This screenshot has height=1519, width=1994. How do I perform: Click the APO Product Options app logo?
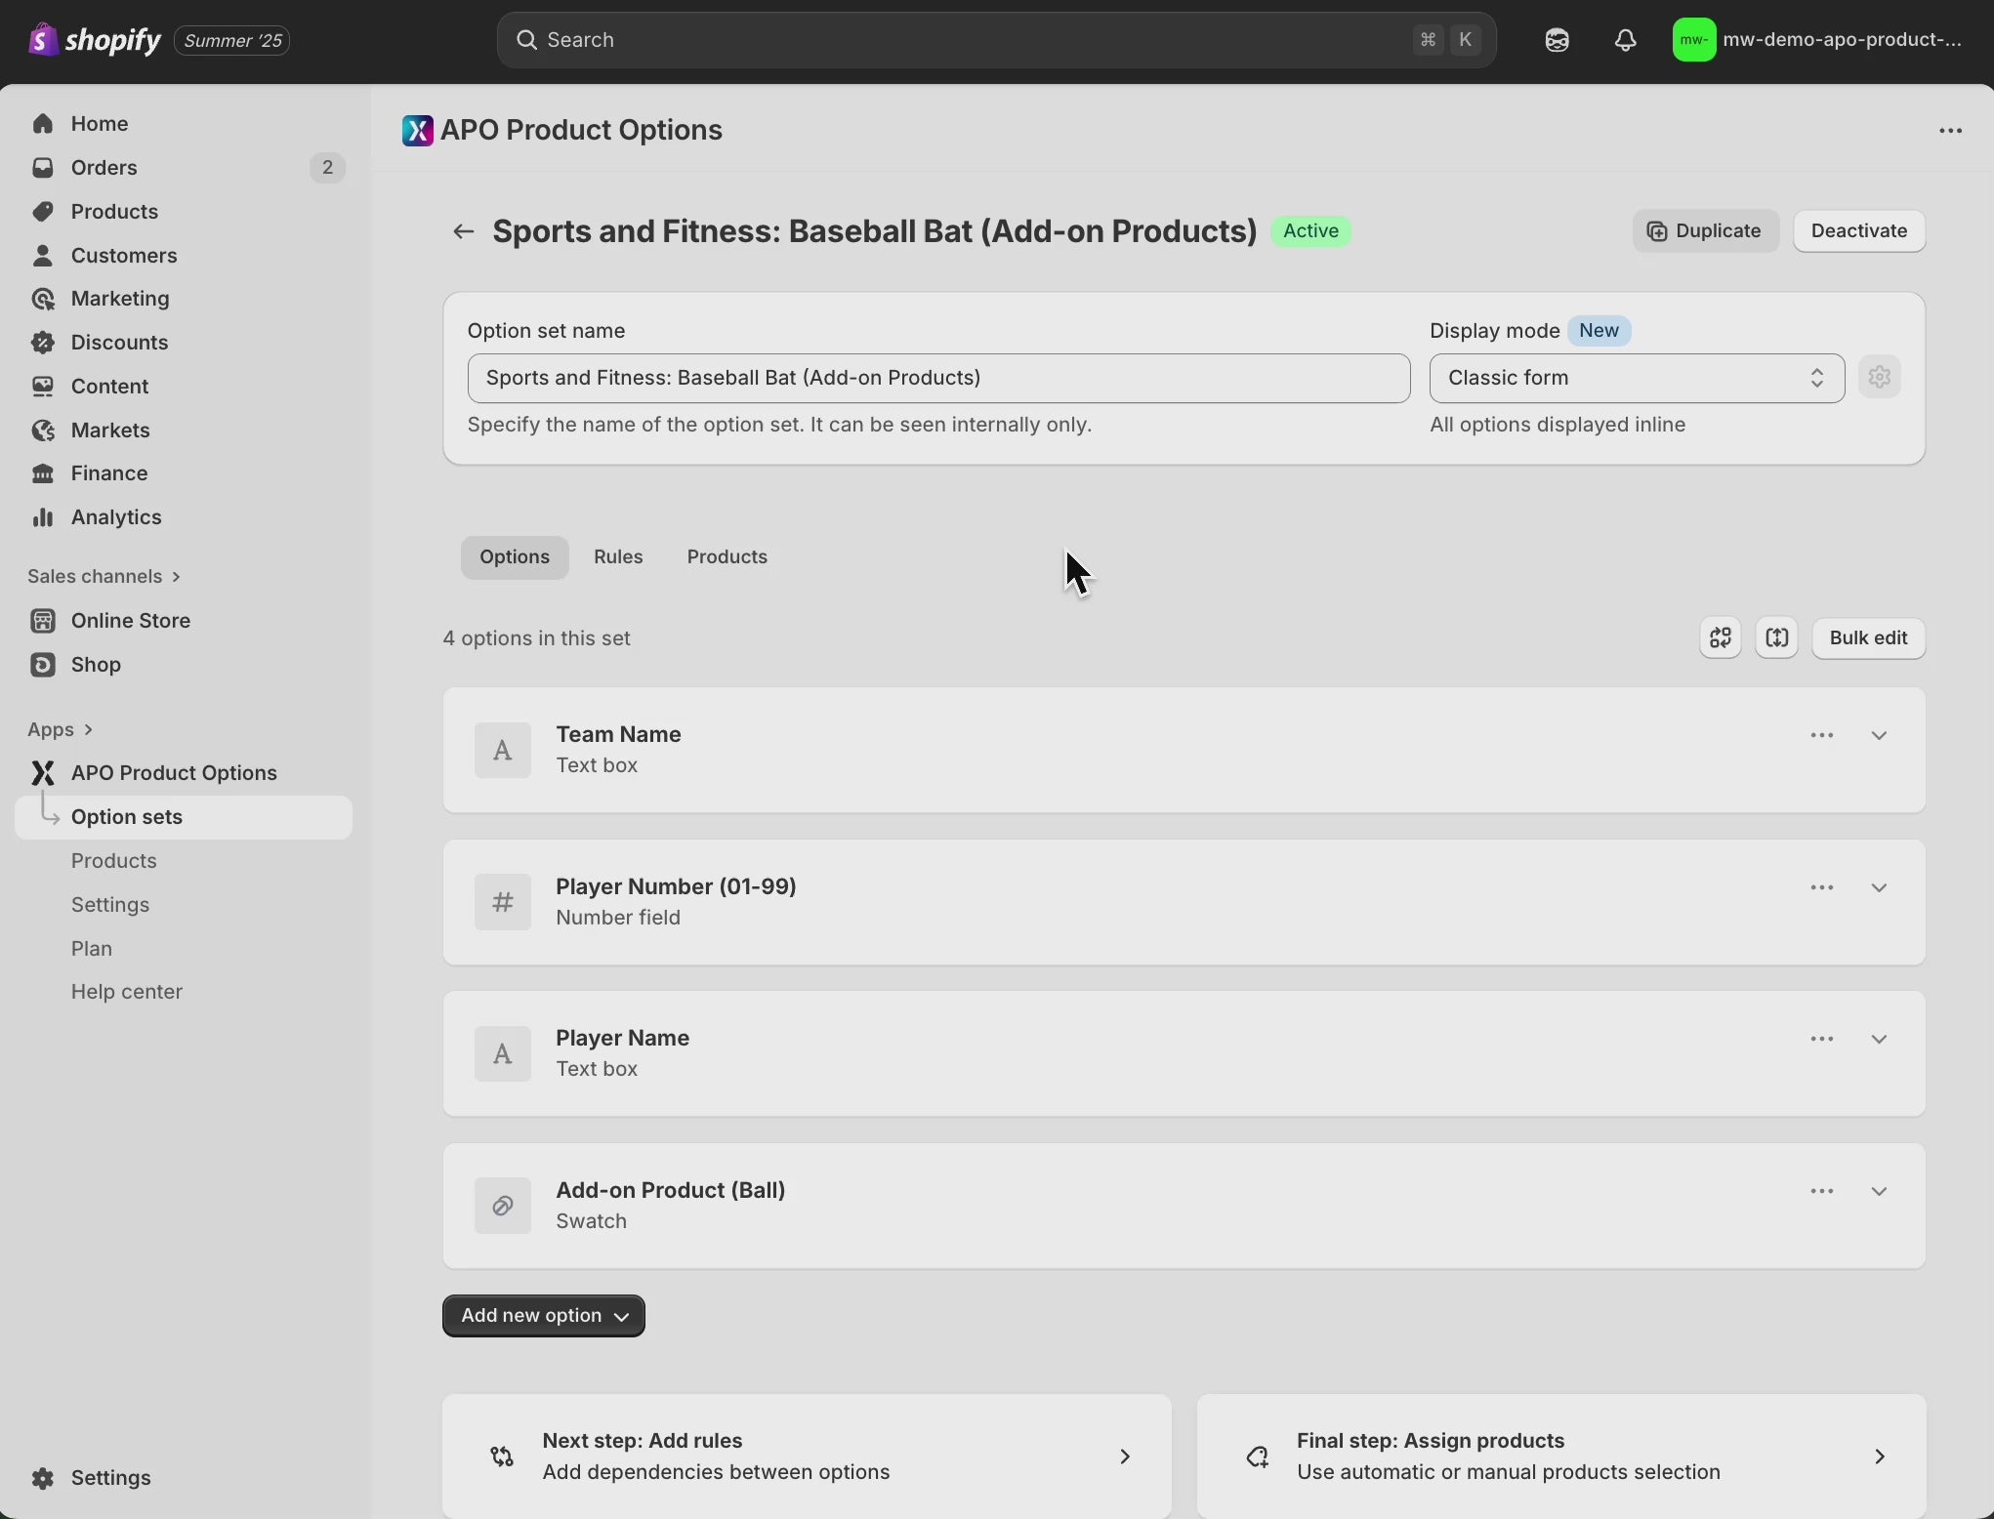click(417, 131)
